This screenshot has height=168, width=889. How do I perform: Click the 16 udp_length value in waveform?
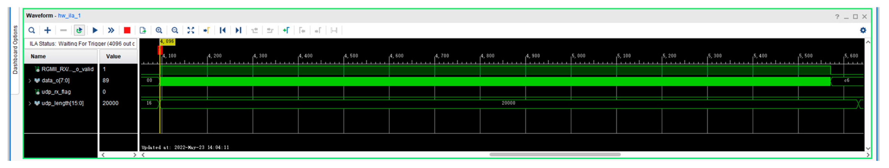pos(149,103)
